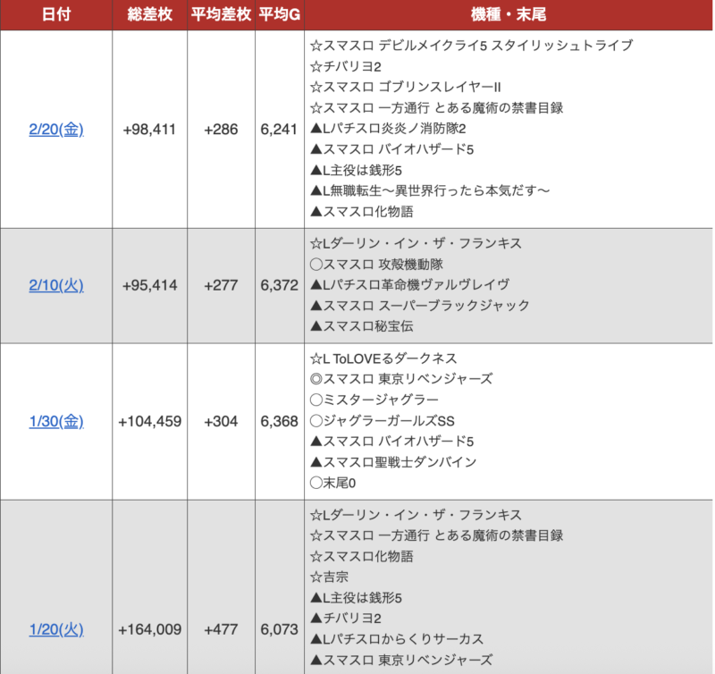Click the 日付 column header
Screen dimensions: 715x674
56,15
